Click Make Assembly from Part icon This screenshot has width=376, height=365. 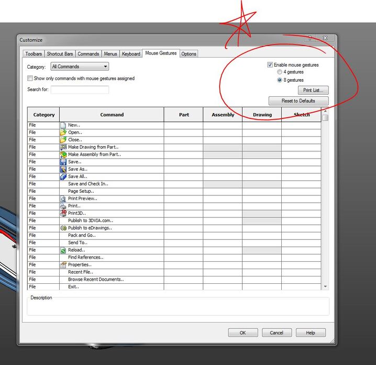pos(63,154)
